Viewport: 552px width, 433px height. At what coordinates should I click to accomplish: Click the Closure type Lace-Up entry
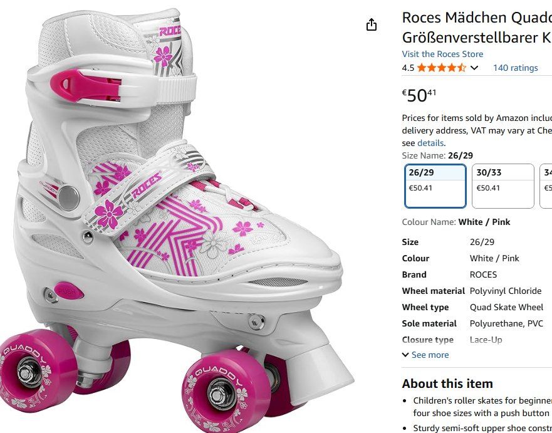click(x=487, y=340)
